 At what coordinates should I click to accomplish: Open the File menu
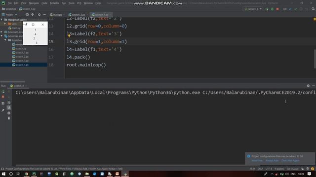point(10,3)
